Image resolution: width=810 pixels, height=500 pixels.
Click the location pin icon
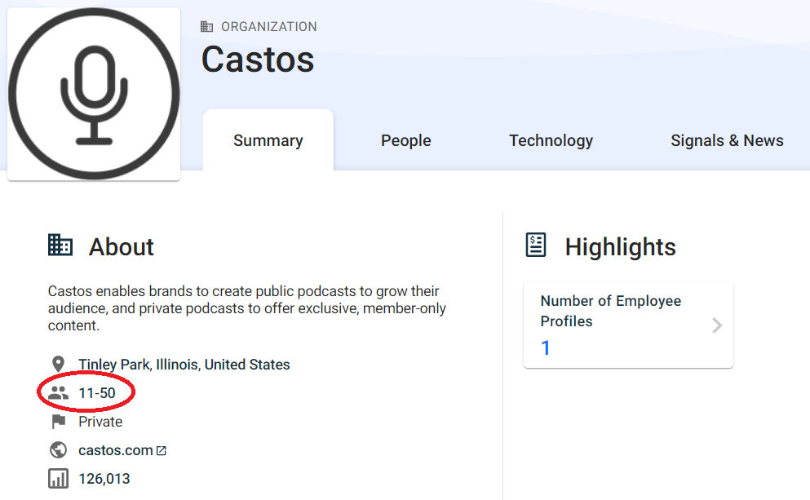tap(58, 365)
